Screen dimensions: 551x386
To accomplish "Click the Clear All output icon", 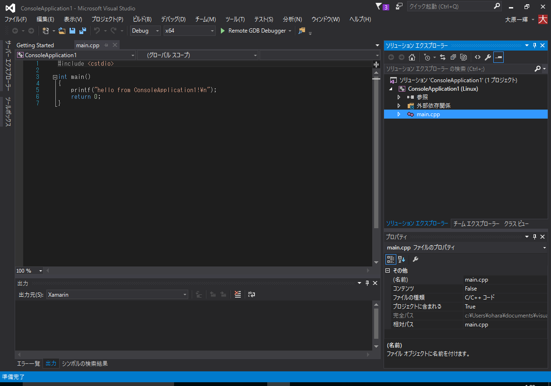I will pyautogui.click(x=238, y=294).
